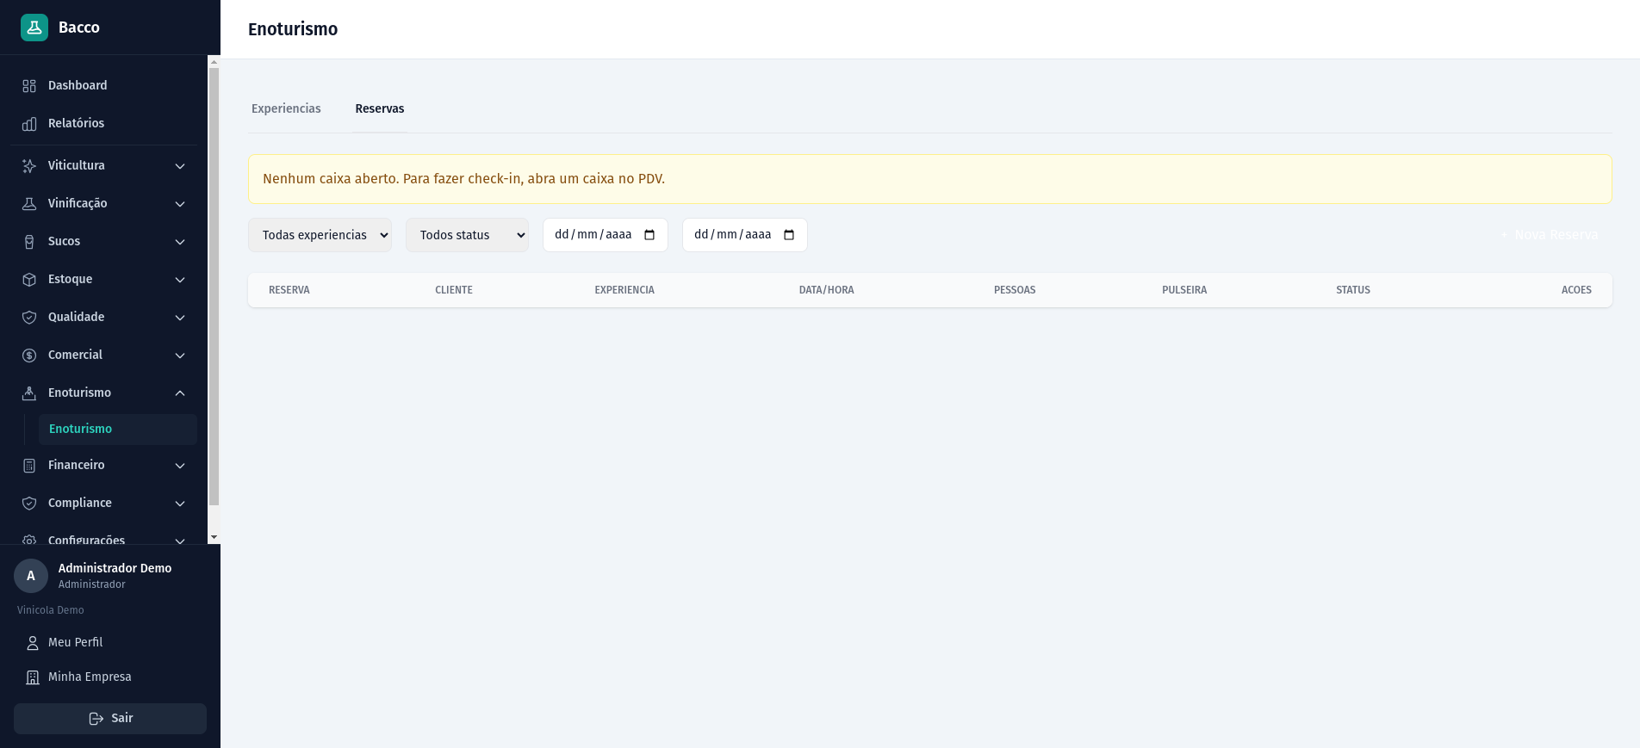This screenshot has height=748, width=1640.
Task: Open calendar picker on first date field
Action: tap(649, 235)
